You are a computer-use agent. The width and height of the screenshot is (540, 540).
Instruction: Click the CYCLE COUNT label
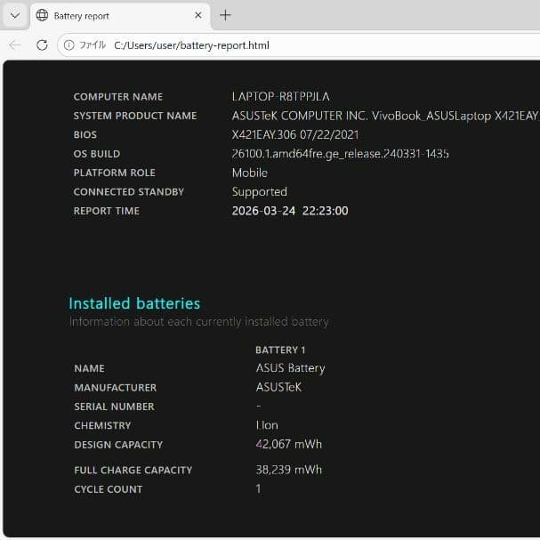[x=109, y=489]
